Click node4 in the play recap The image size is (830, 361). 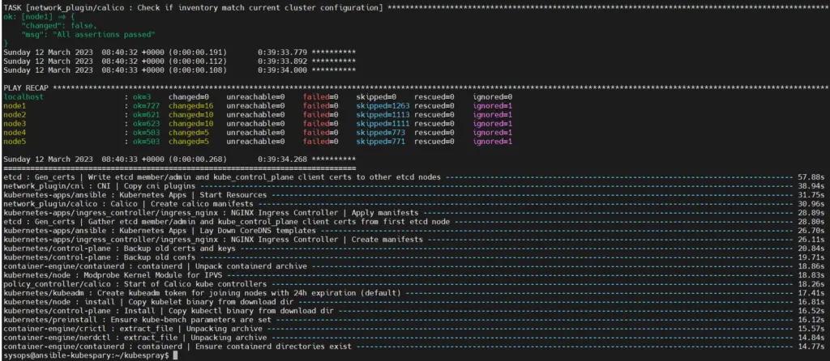(x=15, y=133)
